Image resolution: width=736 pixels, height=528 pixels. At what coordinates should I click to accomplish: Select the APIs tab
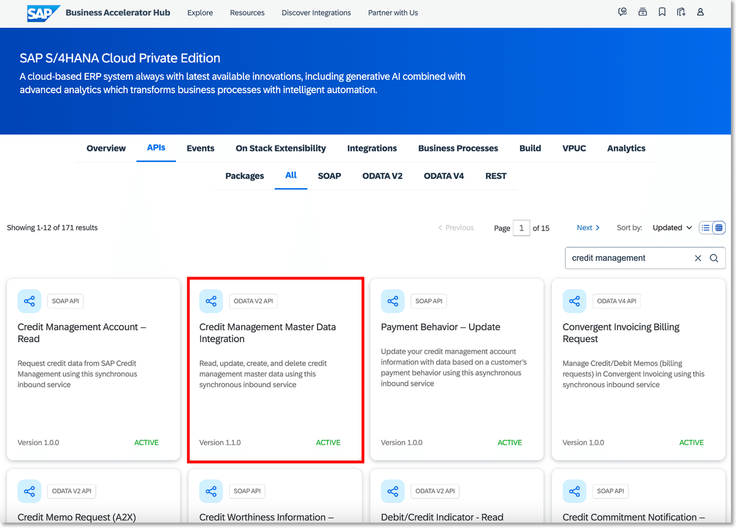click(x=156, y=148)
